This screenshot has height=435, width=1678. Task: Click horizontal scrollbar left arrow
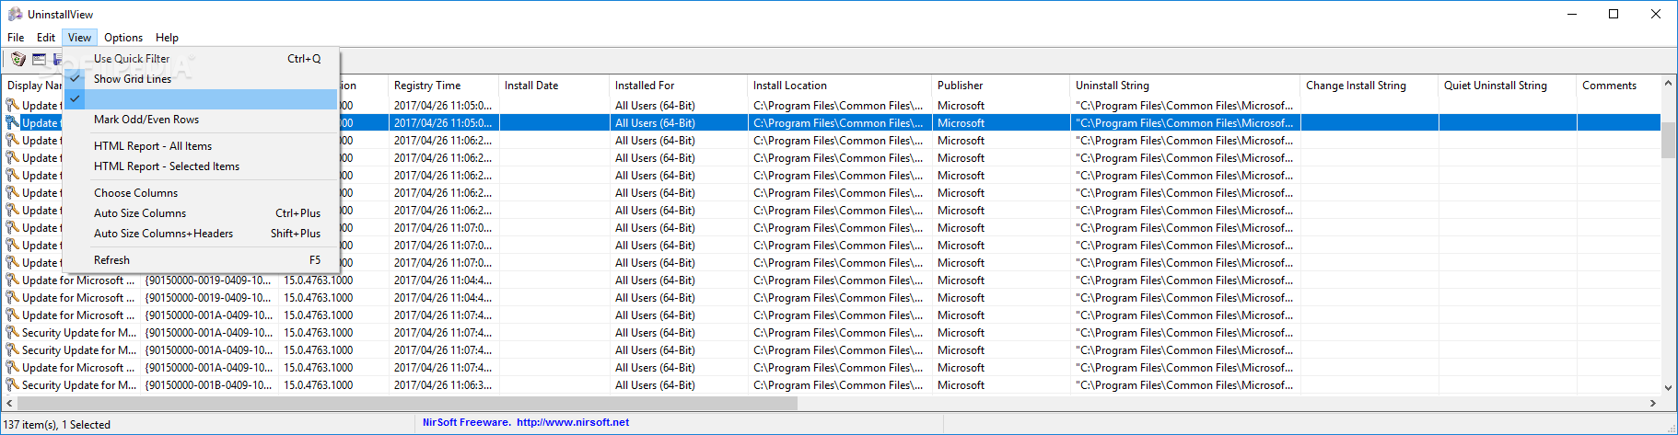9,403
